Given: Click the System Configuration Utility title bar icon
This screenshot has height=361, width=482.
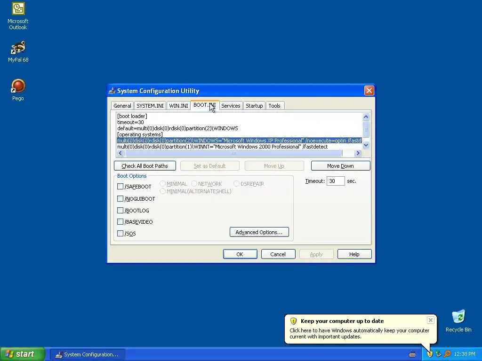Looking at the screenshot, I should tap(112, 91).
